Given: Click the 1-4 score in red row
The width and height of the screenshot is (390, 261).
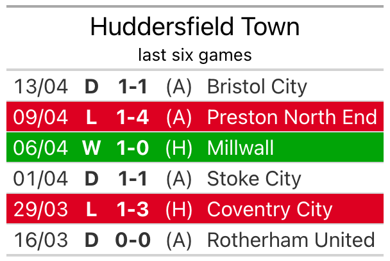Looking at the screenshot, I should [133, 117].
